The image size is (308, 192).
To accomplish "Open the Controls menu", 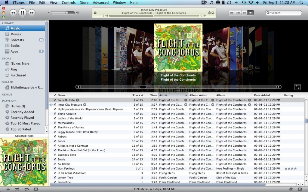I will (69, 2).
